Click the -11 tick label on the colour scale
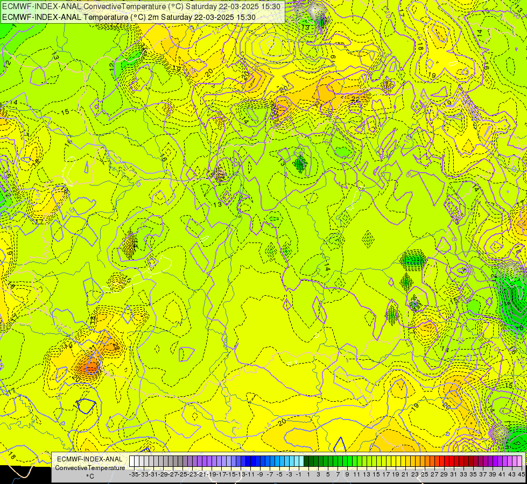Image resolution: width=527 pixels, height=484 pixels. 250,474
